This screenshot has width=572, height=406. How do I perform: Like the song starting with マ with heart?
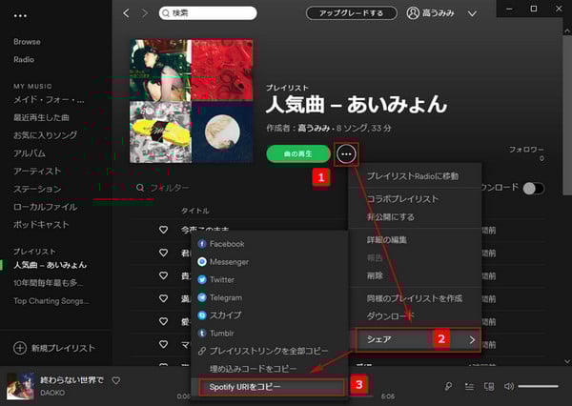coord(163,344)
